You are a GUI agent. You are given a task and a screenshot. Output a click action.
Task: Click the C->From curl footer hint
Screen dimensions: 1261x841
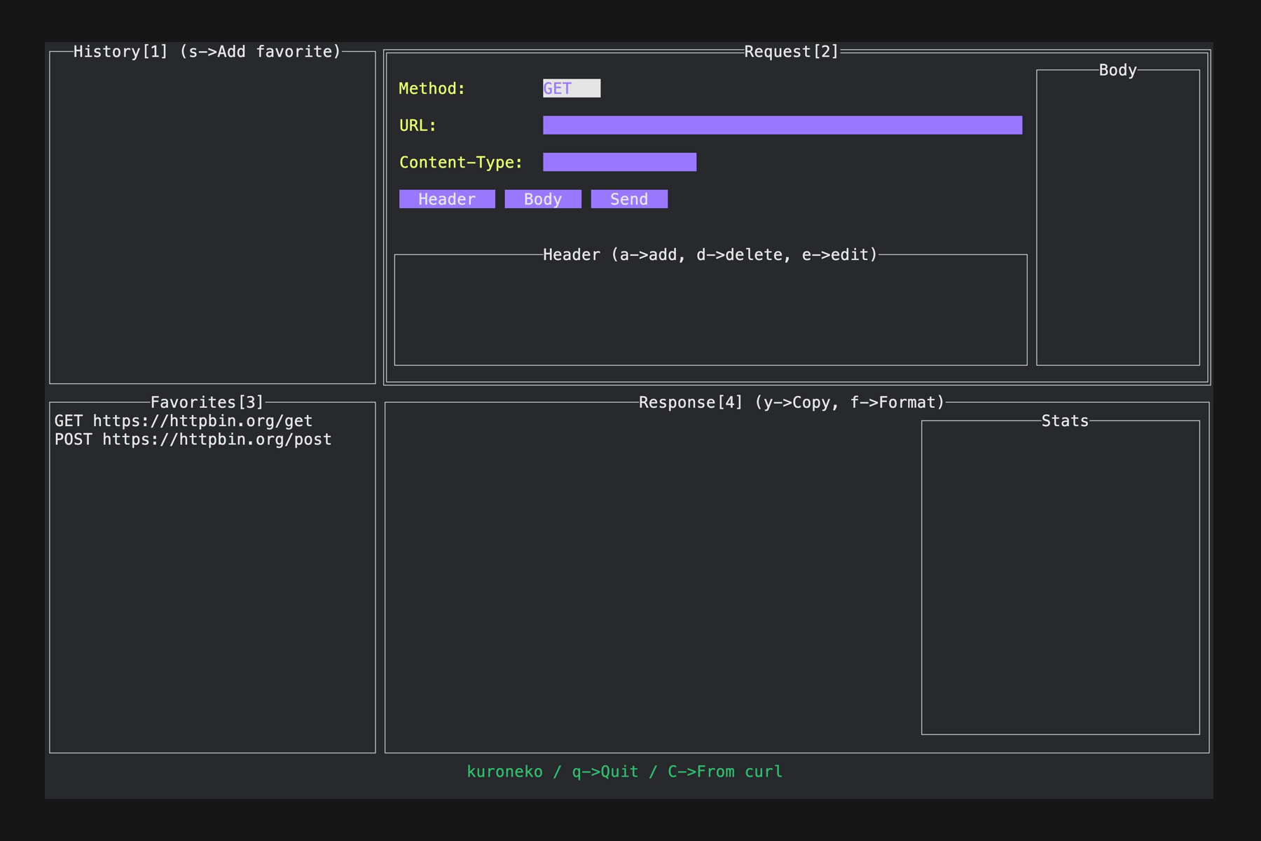tap(725, 772)
